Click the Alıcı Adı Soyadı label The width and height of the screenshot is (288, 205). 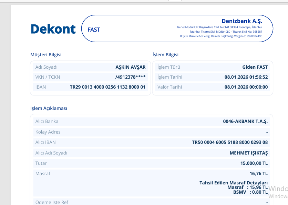[51, 153]
